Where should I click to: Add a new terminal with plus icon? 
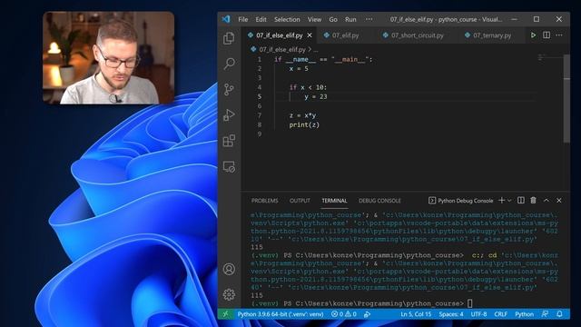pyautogui.click(x=501, y=201)
